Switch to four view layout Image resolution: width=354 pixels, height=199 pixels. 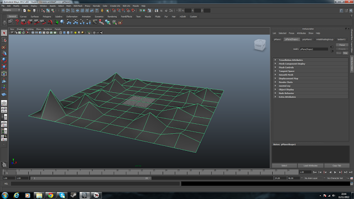click(x=4, y=110)
